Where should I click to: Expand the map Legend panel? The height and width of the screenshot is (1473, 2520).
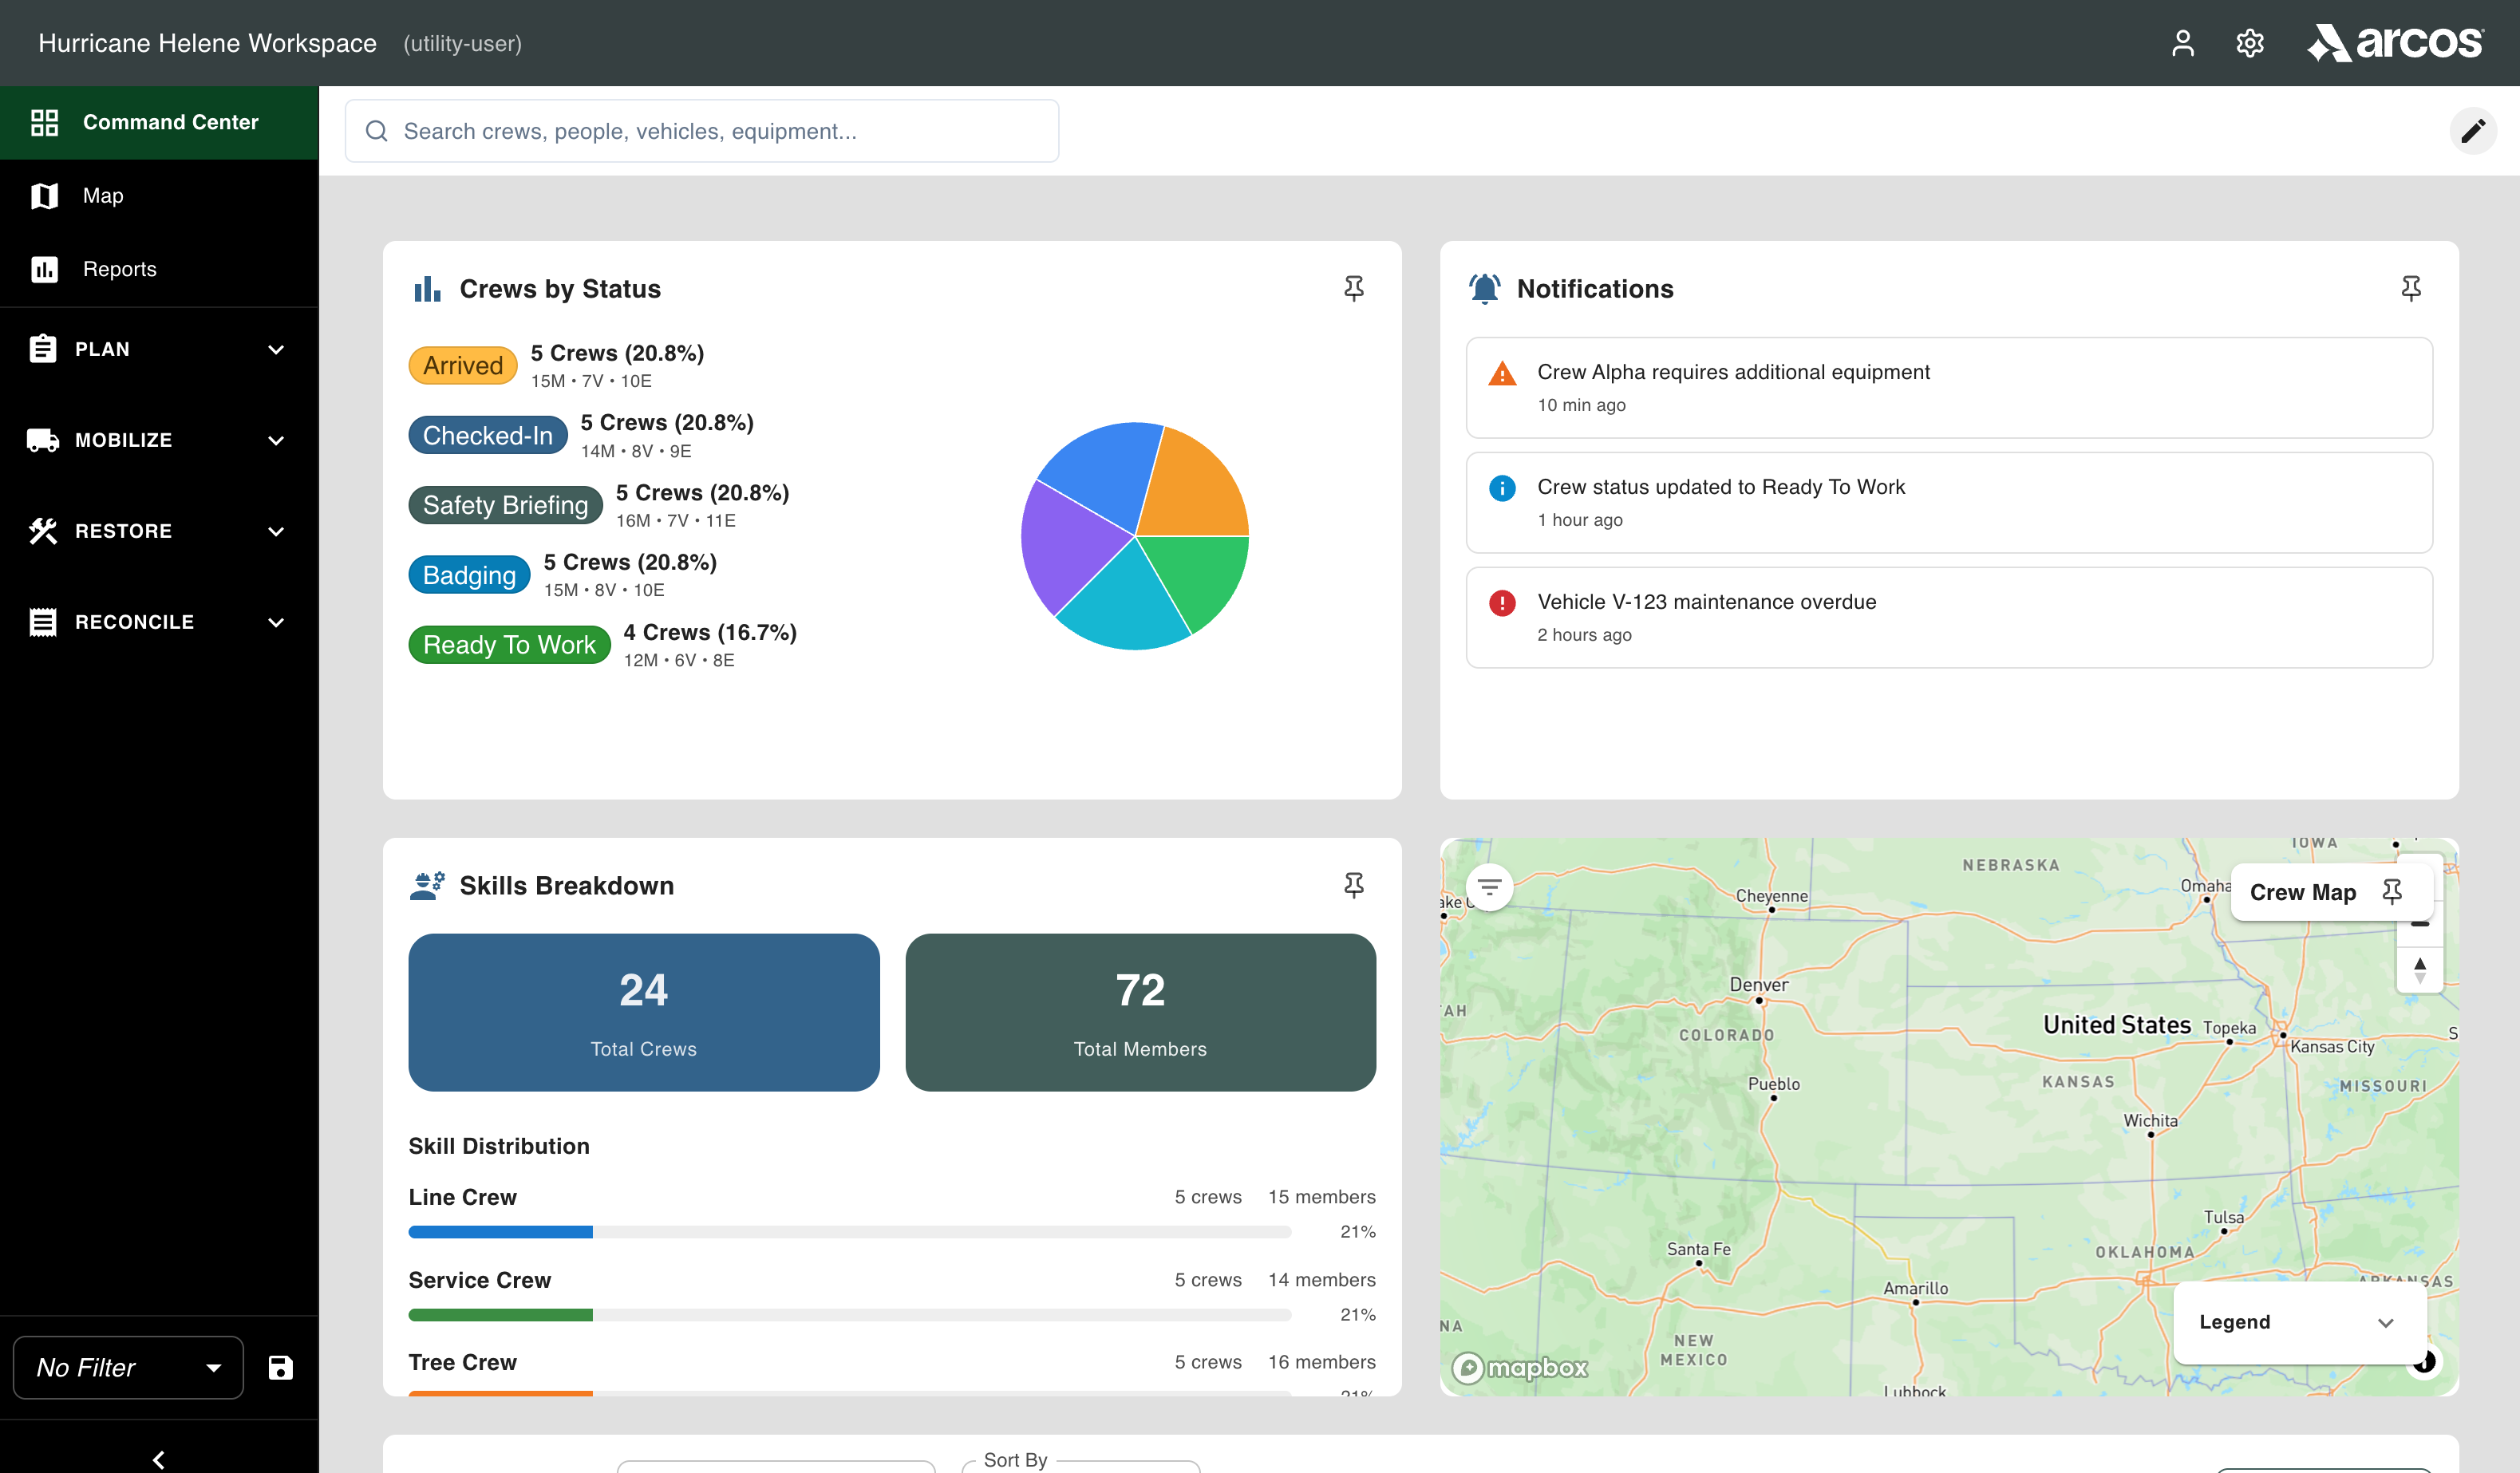click(2299, 1322)
